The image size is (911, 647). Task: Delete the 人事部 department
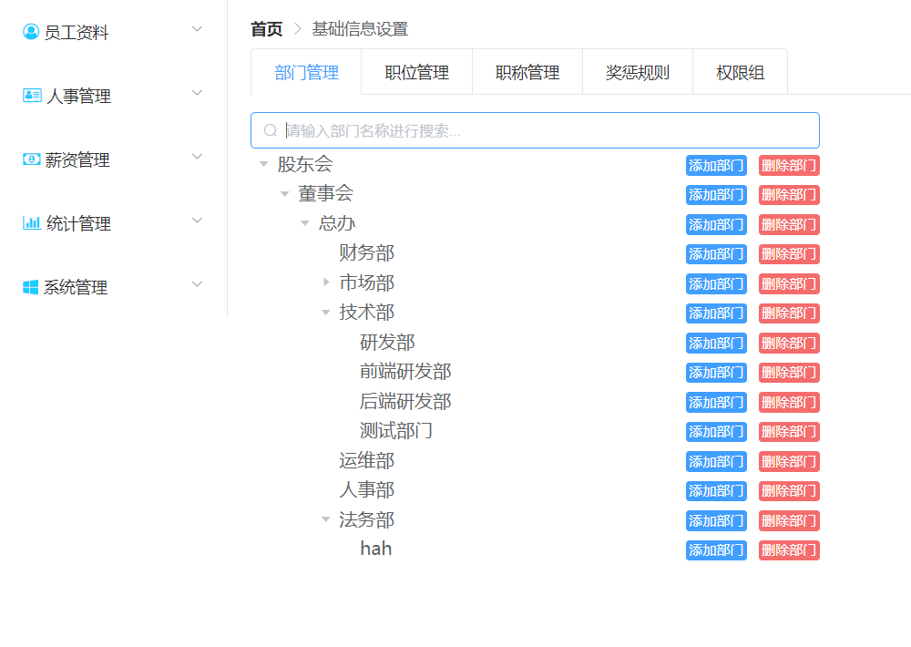[789, 491]
